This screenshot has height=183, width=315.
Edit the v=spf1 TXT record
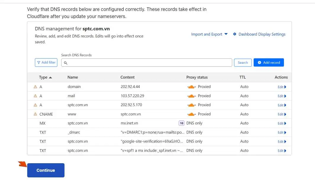pyautogui.click(x=282, y=151)
